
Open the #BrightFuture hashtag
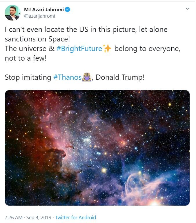pyautogui.click(x=79, y=49)
